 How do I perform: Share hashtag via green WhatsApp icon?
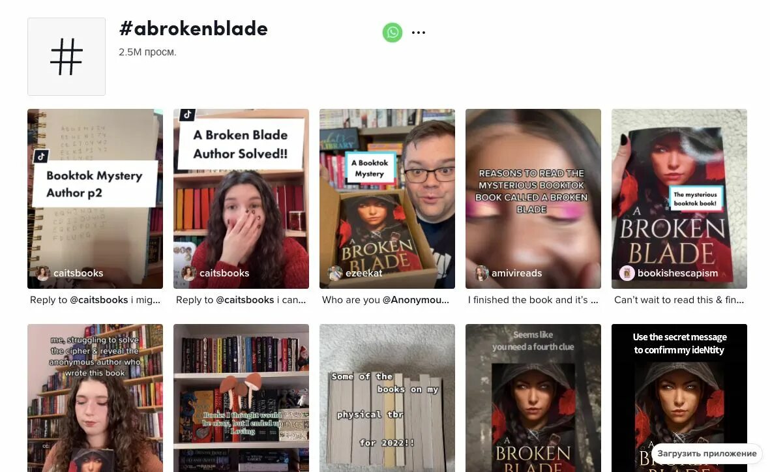[392, 33]
